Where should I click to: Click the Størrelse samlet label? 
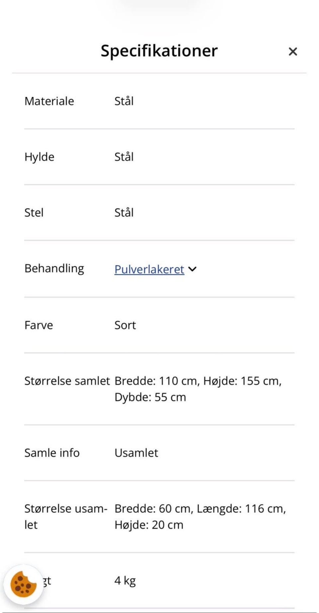[x=67, y=381]
